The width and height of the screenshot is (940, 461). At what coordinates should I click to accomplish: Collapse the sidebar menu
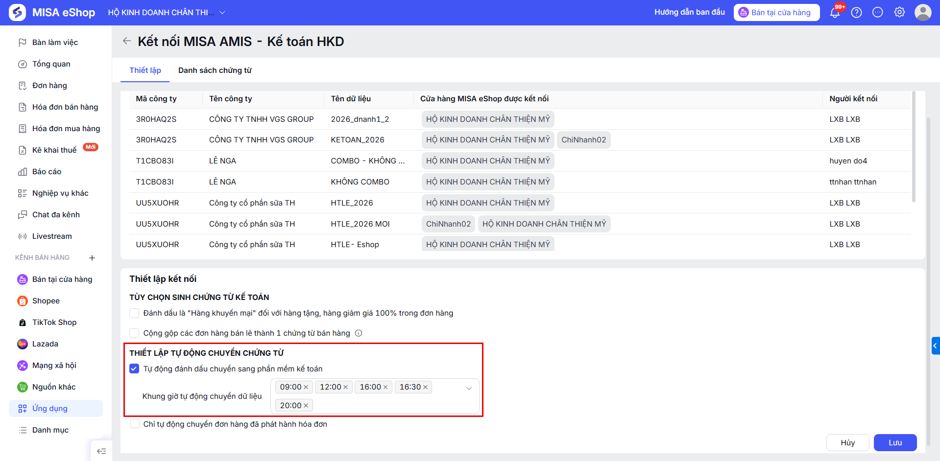tap(101, 451)
